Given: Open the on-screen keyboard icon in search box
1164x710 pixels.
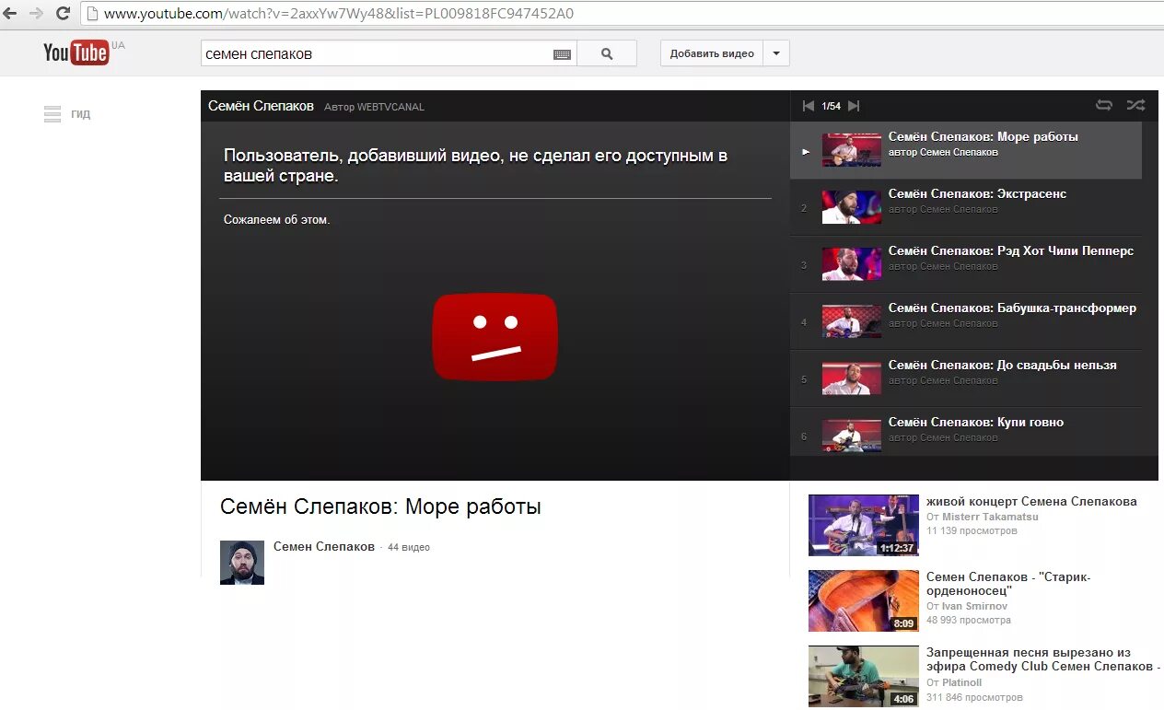Looking at the screenshot, I should pyautogui.click(x=562, y=54).
